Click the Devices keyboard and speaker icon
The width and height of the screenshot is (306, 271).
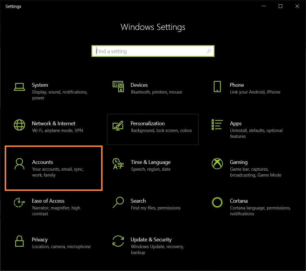coord(118,86)
